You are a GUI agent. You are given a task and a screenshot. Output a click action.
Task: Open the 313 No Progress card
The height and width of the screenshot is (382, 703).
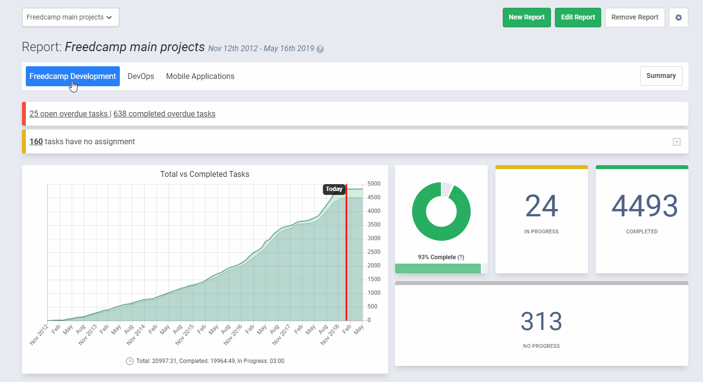pos(542,324)
